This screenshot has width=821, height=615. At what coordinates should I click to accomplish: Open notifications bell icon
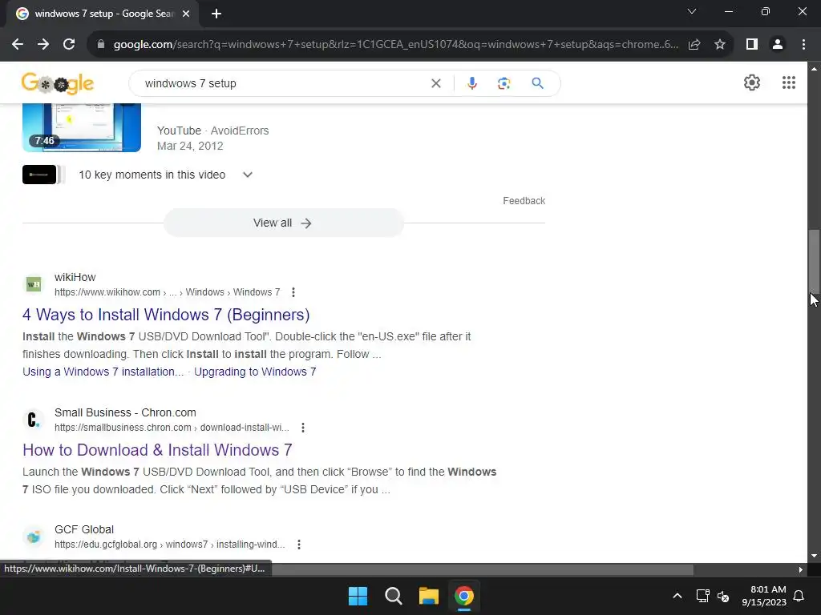coord(799,596)
